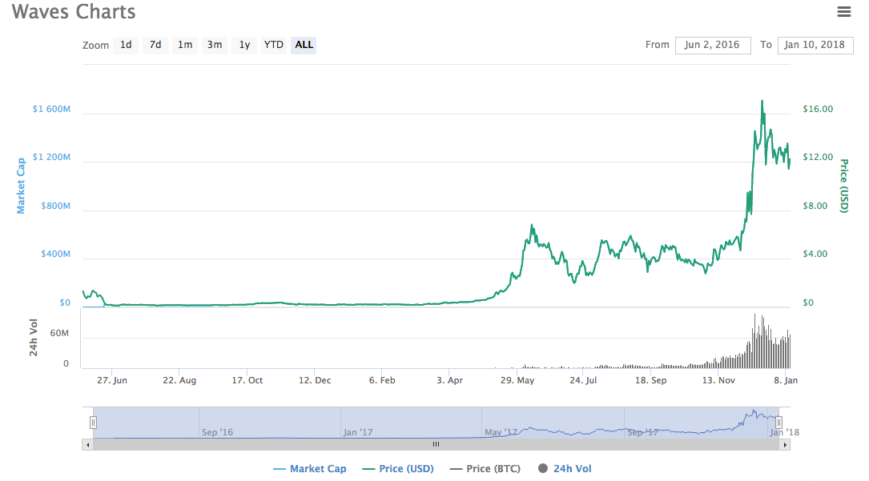Set zoom range to 1d

126,45
